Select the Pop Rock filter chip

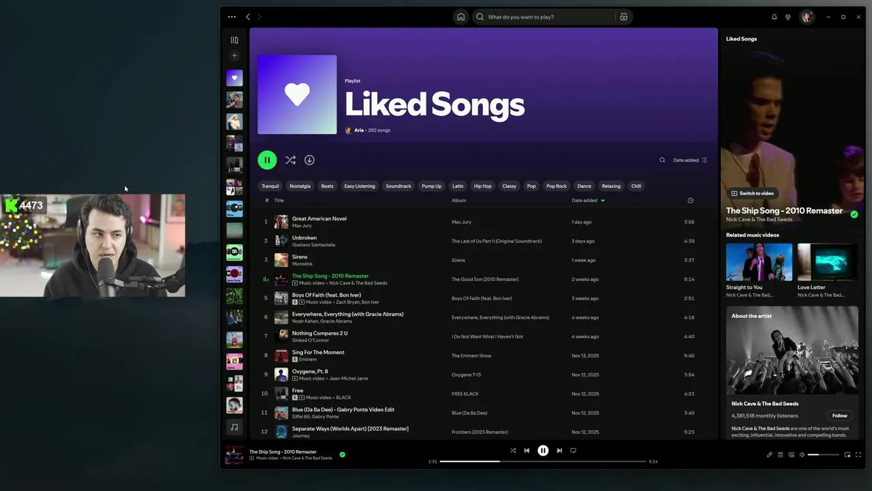click(557, 186)
